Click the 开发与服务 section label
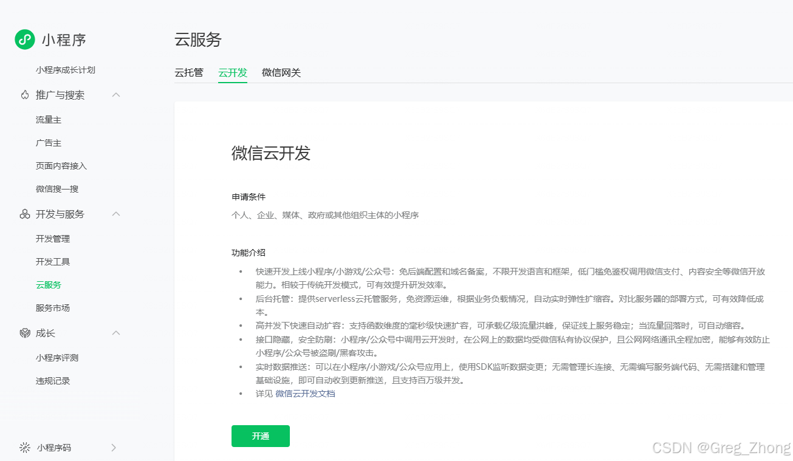Screen dimensions: 793x461 [60, 214]
